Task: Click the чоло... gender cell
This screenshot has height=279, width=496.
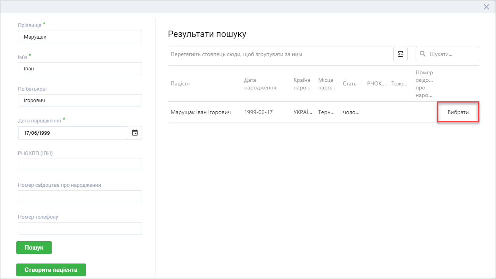Action: (x=351, y=112)
